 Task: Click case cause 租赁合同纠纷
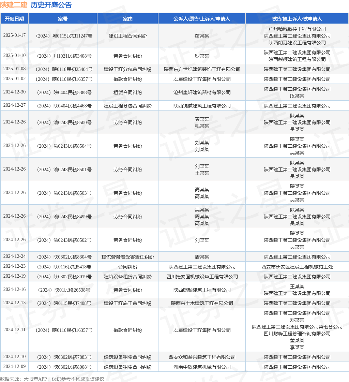[x=127, y=92]
